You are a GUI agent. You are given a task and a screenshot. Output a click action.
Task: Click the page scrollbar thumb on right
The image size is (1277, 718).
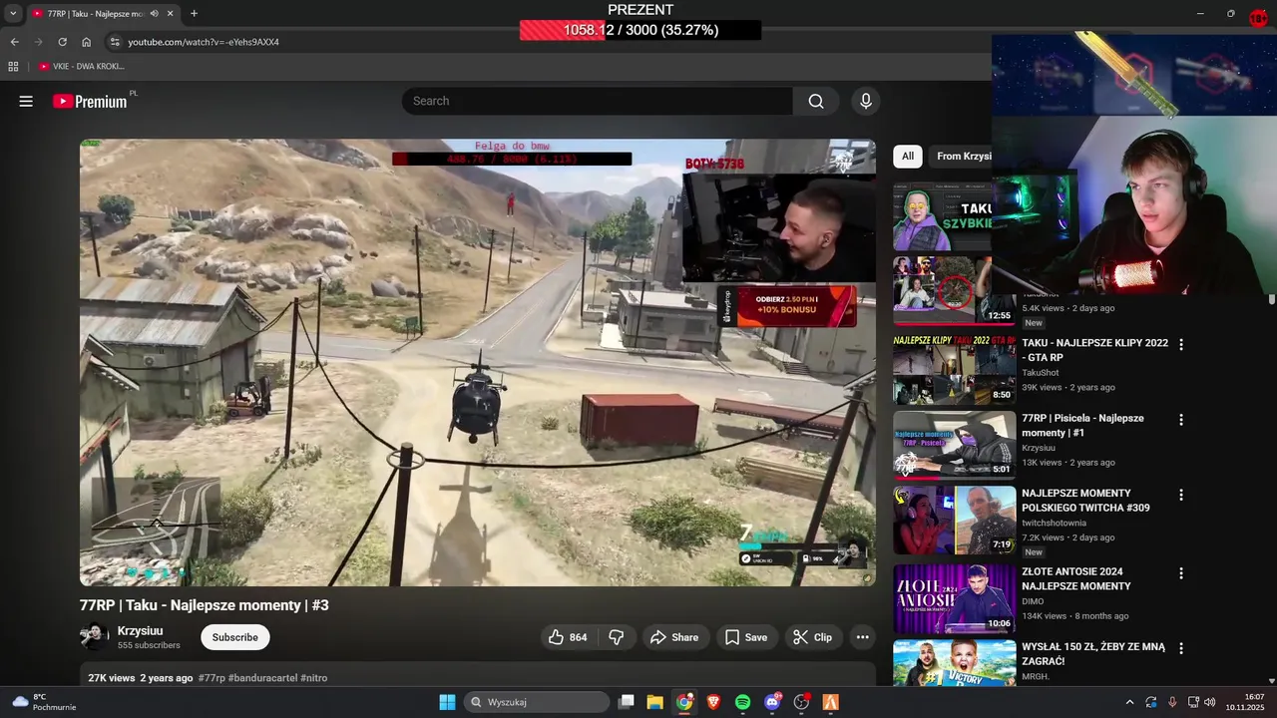pos(1272,299)
